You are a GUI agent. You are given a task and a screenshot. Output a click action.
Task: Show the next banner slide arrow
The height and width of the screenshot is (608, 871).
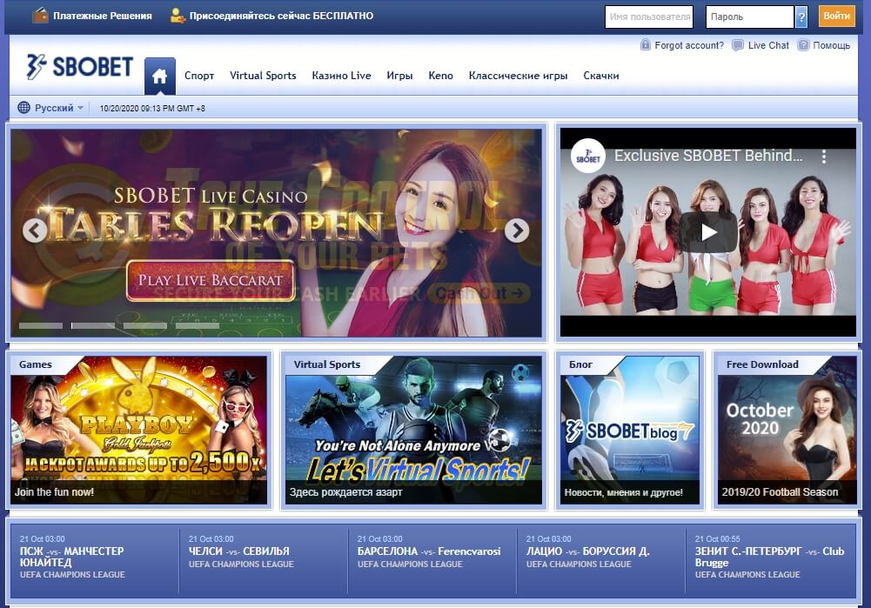tap(517, 231)
